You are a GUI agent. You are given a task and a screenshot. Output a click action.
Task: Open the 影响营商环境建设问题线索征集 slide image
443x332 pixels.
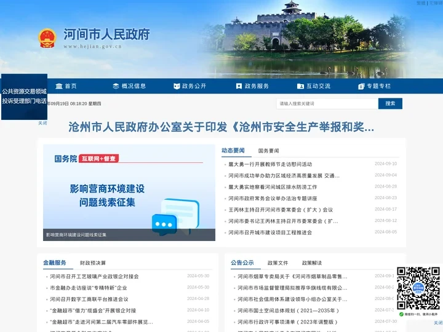[x=129, y=192]
